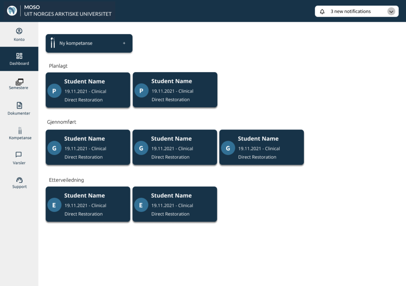The height and width of the screenshot is (286, 406).
Task: Open the middle Gjennomført student card
Action: point(175,147)
